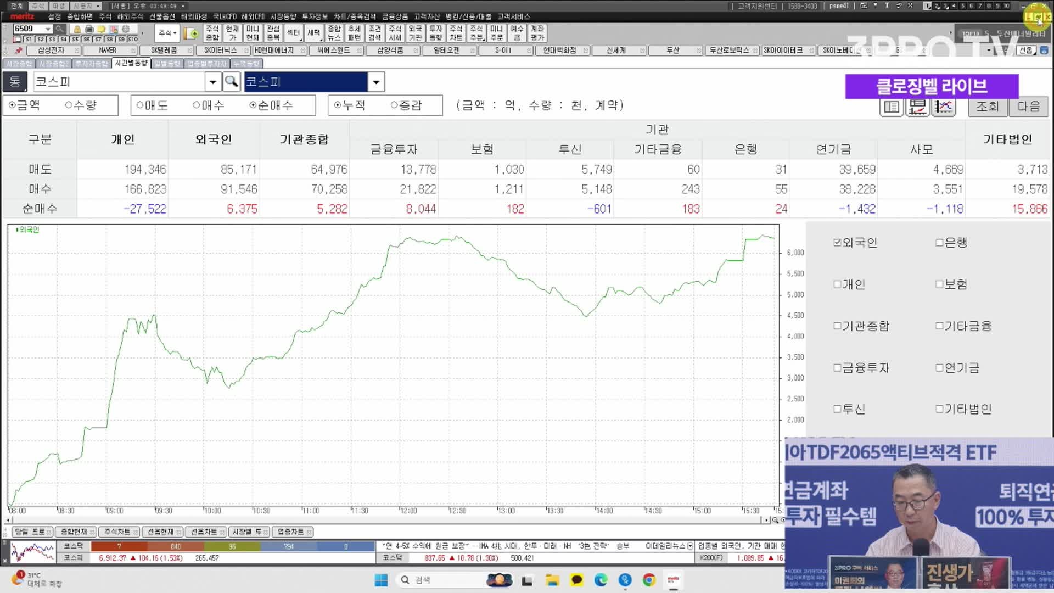The height and width of the screenshot is (593, 1054).
Task: Open the 주식 dropdown in the toolbar
Action: pyautogui.click(x=167, y=33)
